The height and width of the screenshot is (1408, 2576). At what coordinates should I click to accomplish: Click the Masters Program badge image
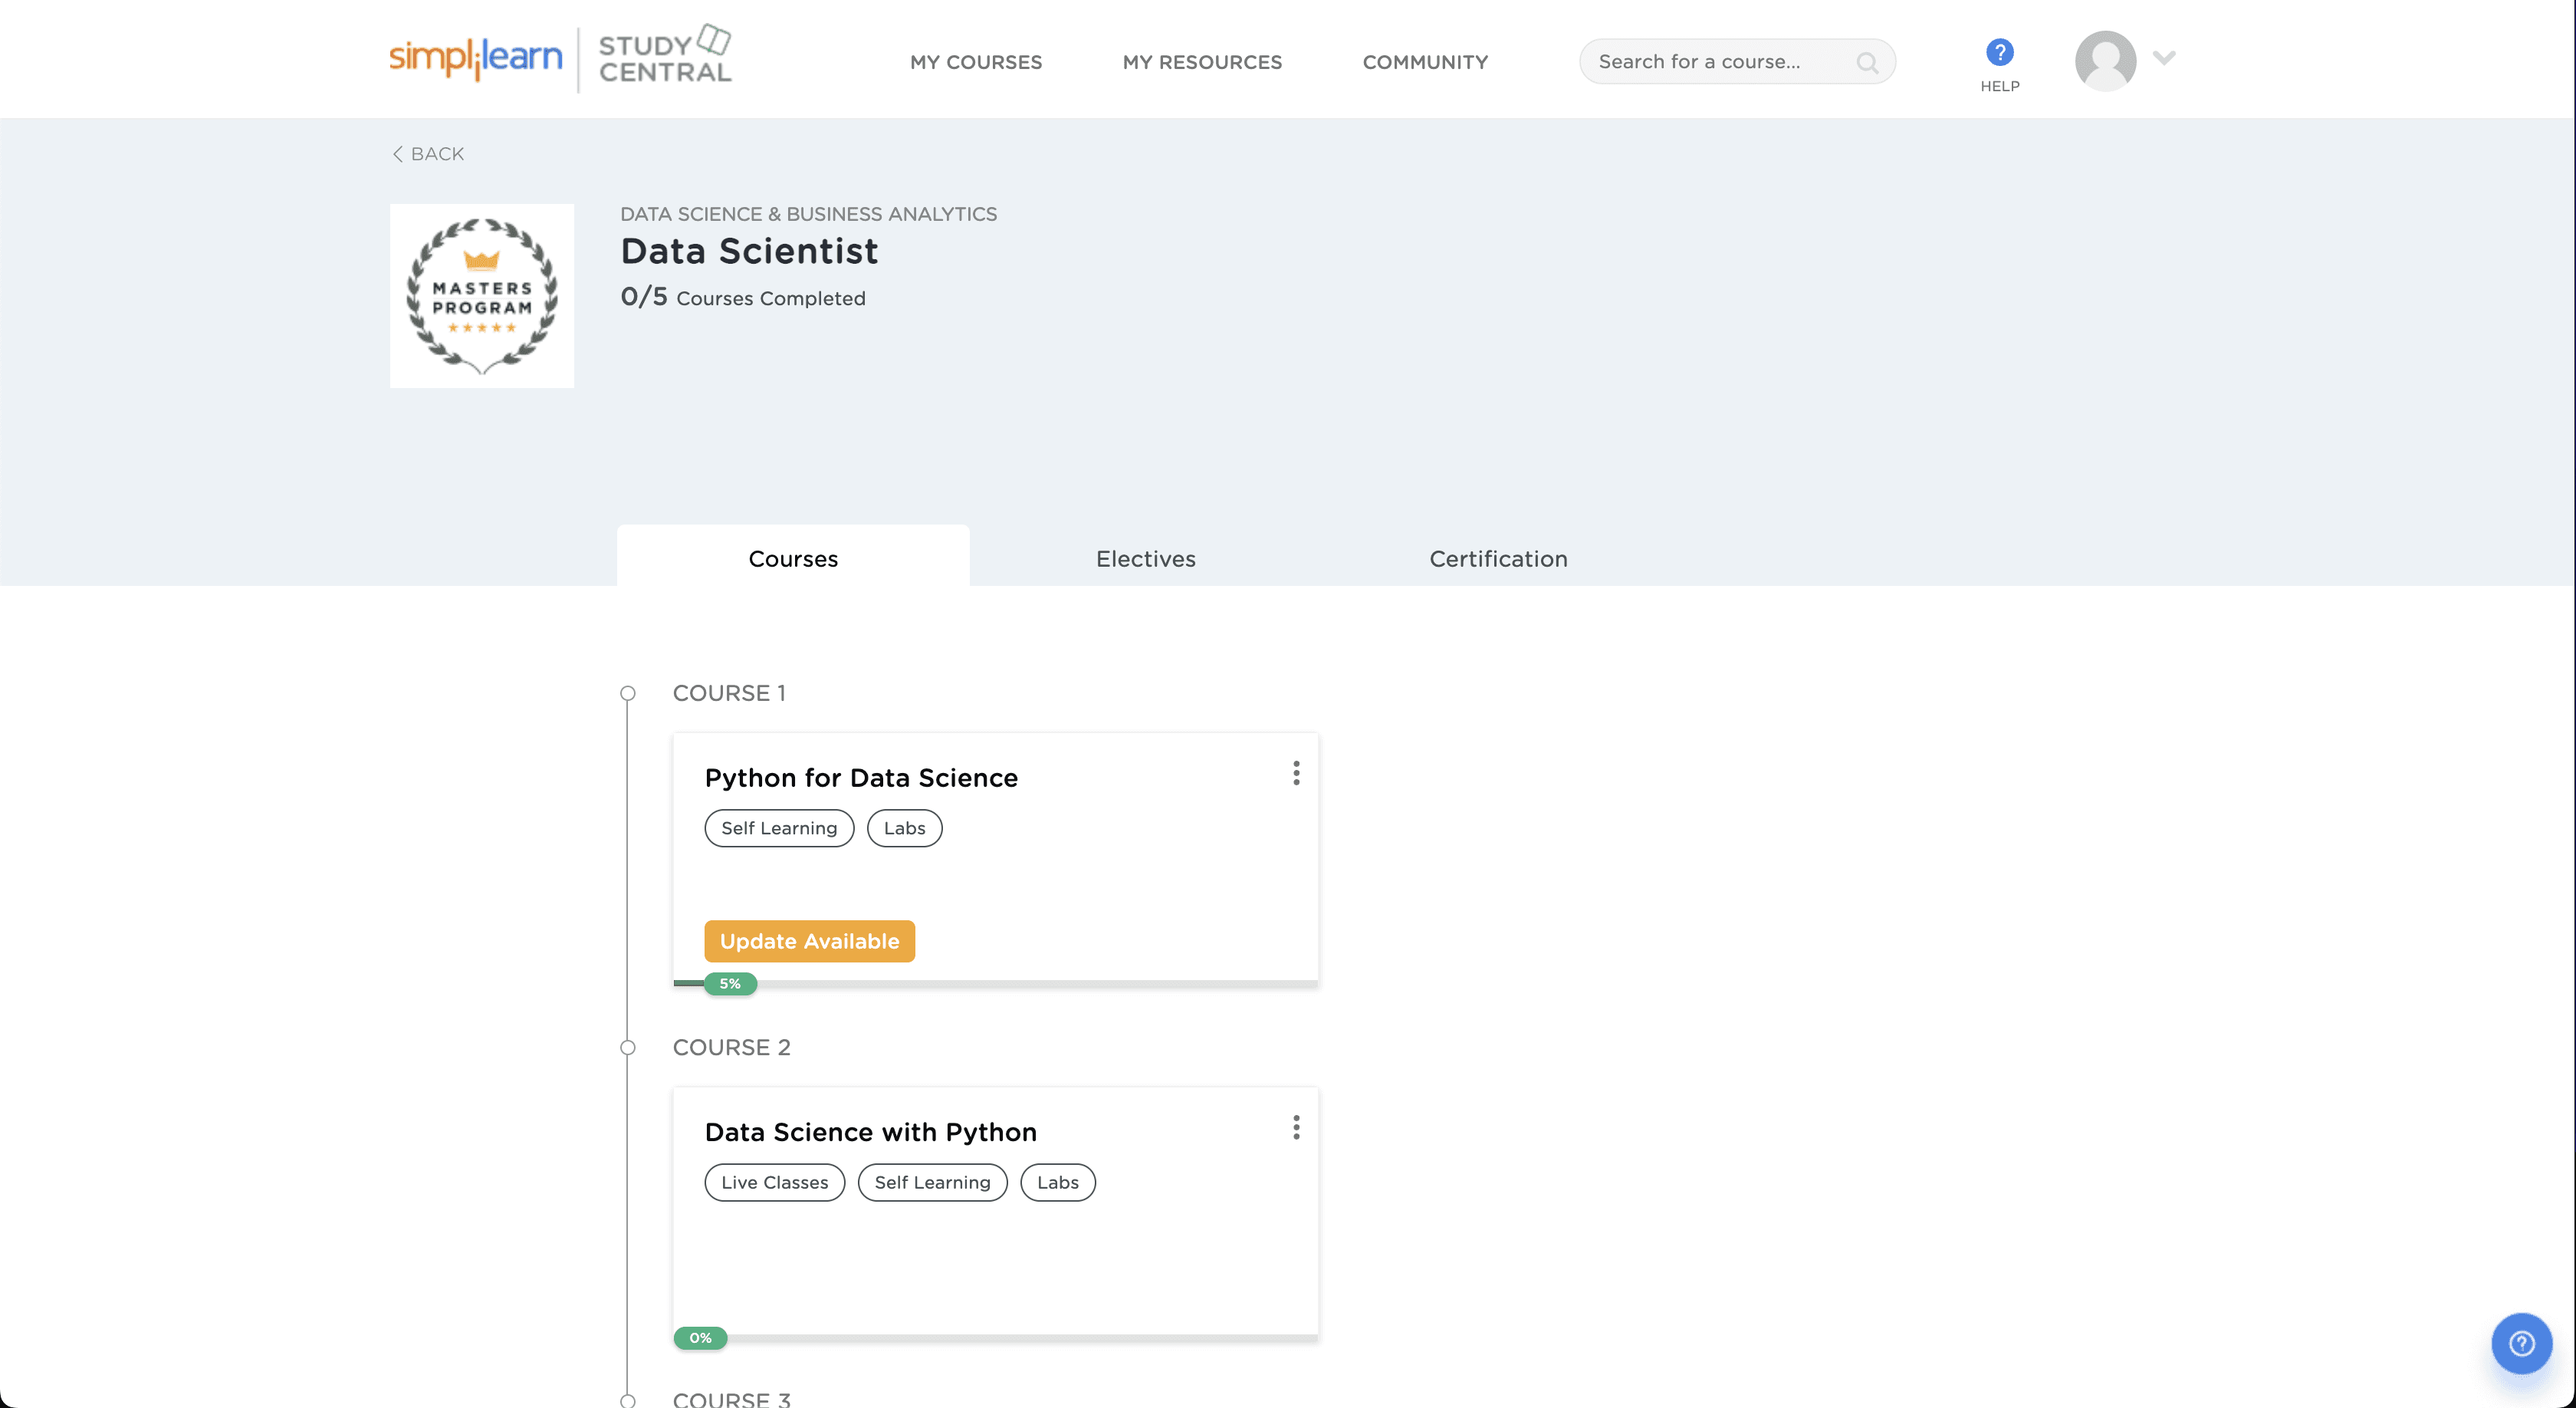click(x=482, y=296)
